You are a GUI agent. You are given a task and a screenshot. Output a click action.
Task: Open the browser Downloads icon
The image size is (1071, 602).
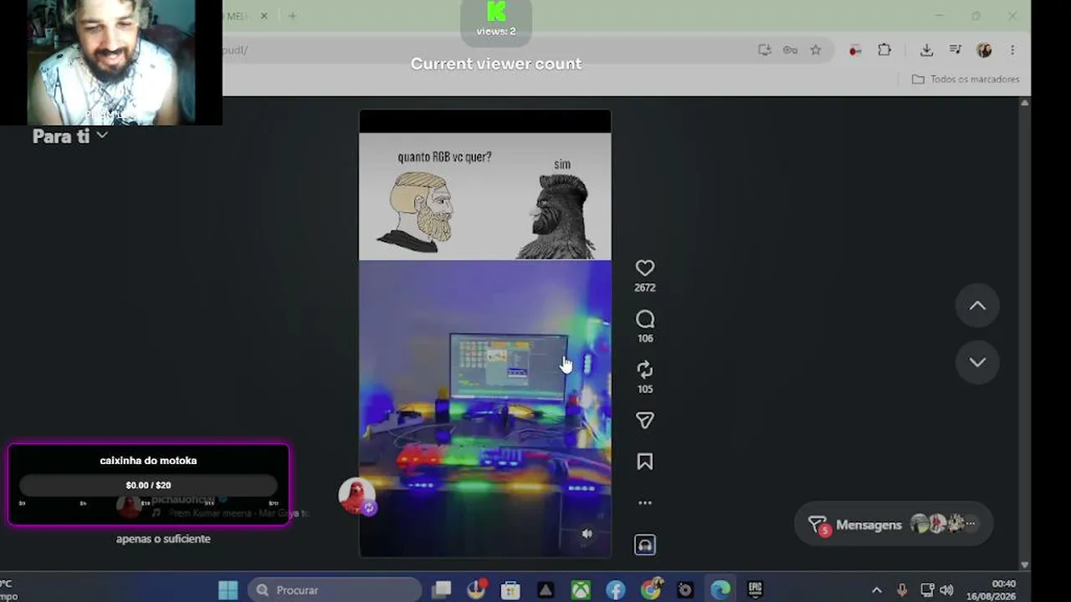(926, 50)
